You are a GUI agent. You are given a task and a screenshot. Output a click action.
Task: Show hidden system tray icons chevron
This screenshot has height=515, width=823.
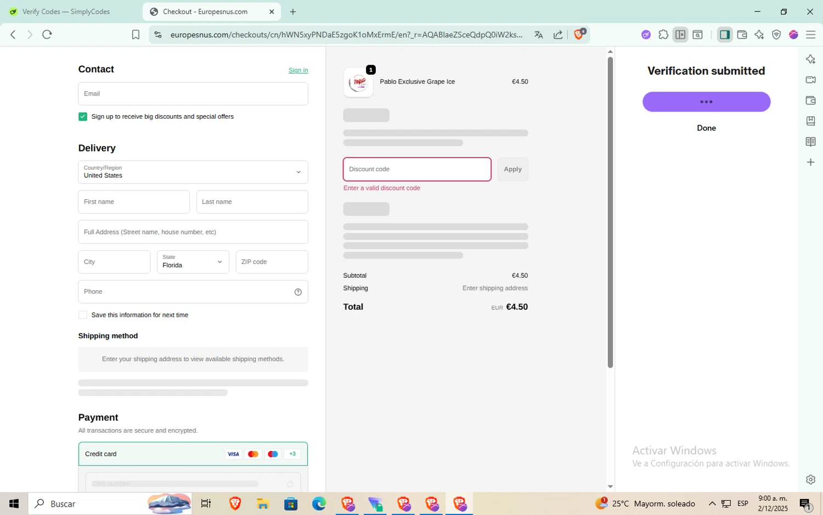[712, 503]
